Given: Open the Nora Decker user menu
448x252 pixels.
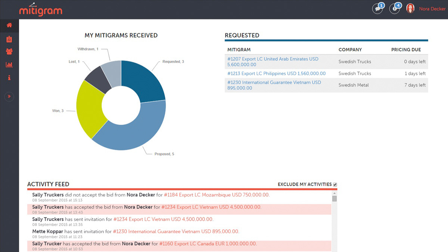Looking at the screenshot, I should pyautogui.click(x=432, y=9).
